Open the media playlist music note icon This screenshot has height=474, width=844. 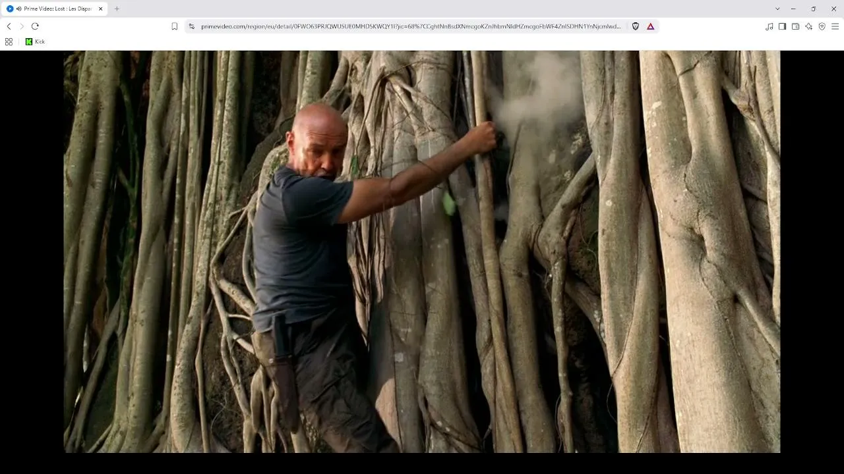tap(769, 26)
